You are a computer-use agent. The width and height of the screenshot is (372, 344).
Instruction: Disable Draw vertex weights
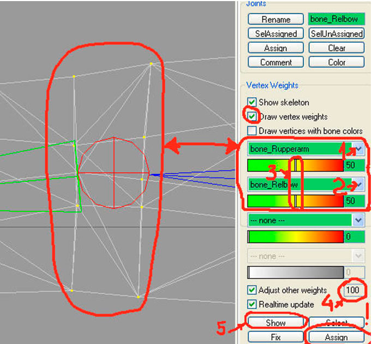(252, 116)
